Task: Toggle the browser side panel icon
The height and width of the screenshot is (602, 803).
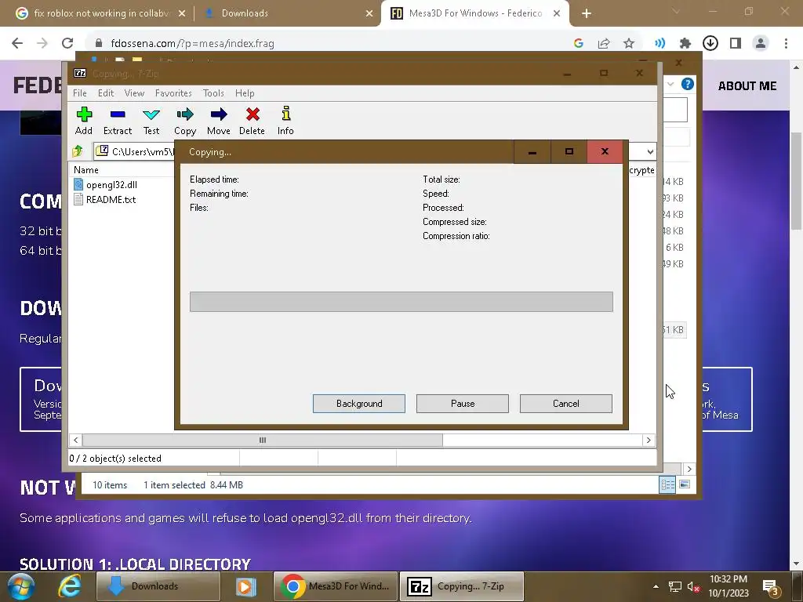Action: click(736, 44)
